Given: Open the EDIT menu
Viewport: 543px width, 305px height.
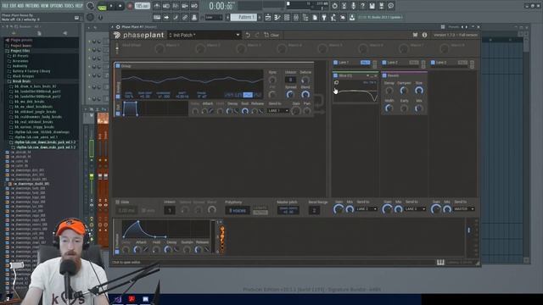Looking at the screenshot, I should pos(14,6).
